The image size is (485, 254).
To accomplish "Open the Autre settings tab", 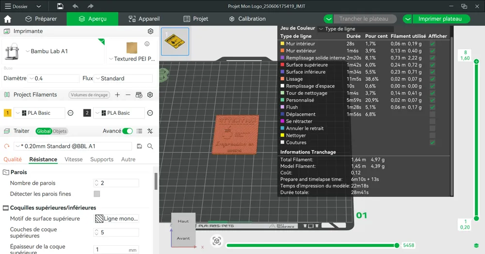I will pyautogui.click(x=129, y=159).
